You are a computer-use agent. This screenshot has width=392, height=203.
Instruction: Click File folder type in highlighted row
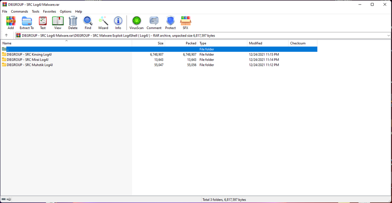coord(207,49)
